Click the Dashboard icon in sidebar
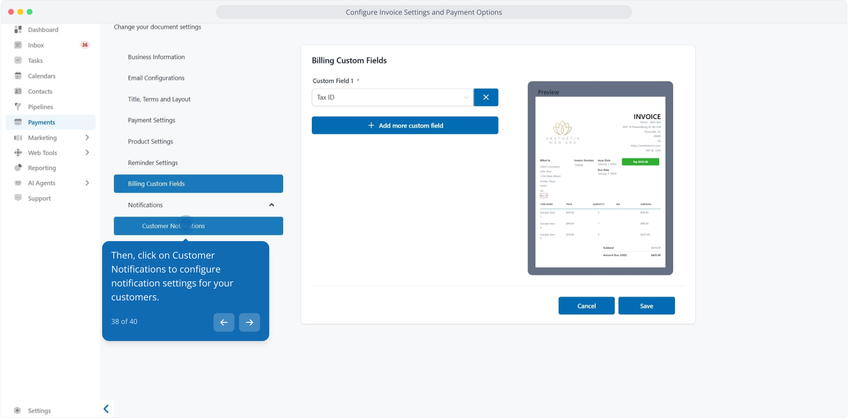848x418 pixels. (x=18, y=29)
